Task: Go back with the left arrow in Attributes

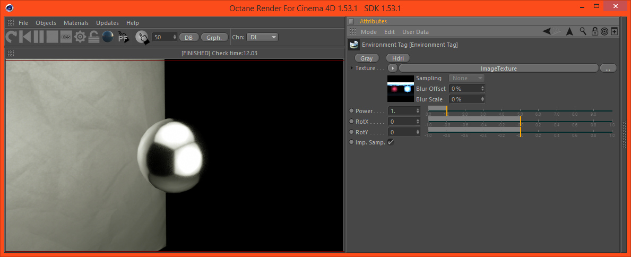Action: click(x=547, y=31)
